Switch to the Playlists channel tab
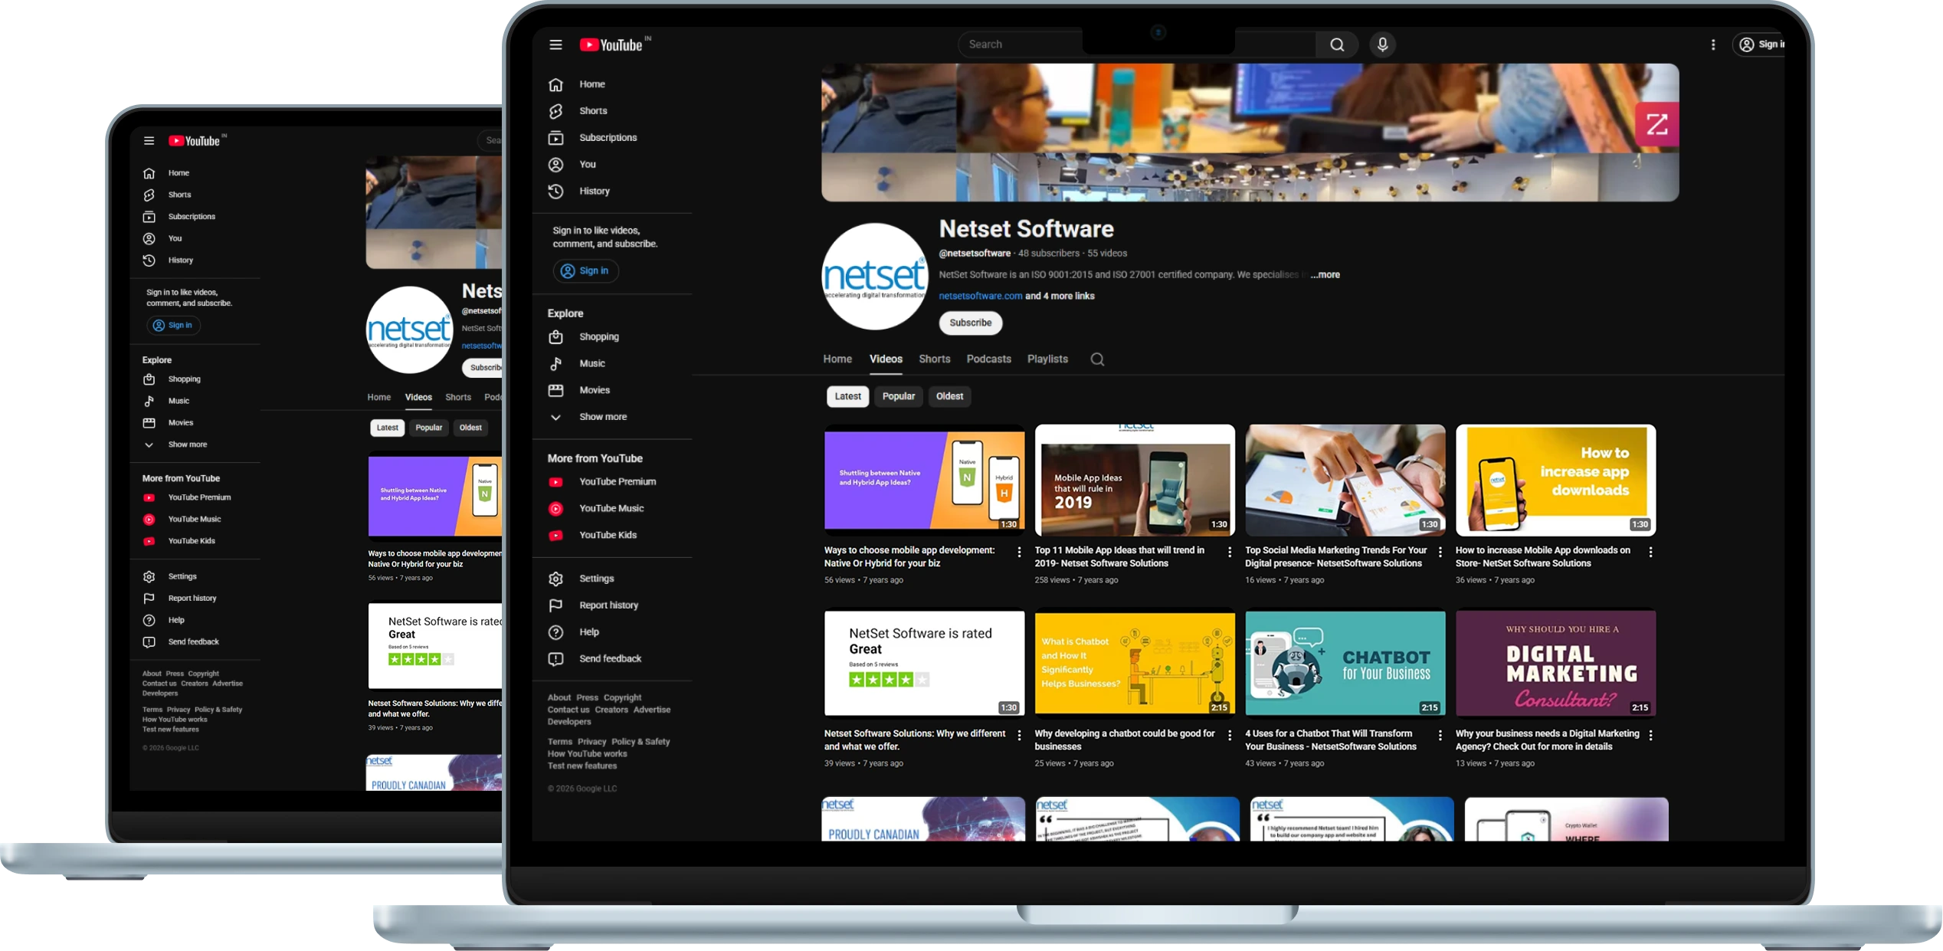Image resolution: width=1943 pixels, height=951 pixels. click(x=1047, y=359)
